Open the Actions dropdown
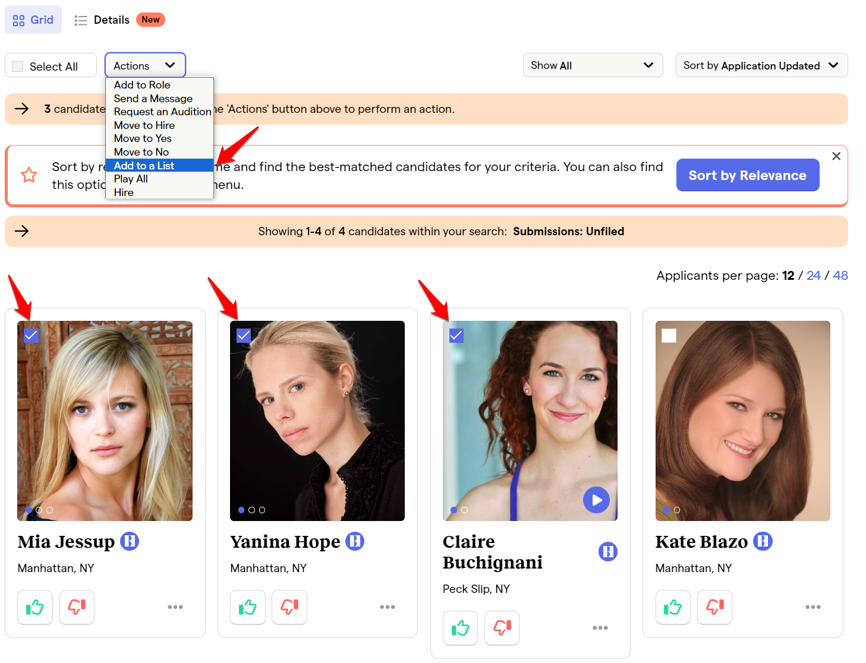The image size is (866, 663). (145, 65)
